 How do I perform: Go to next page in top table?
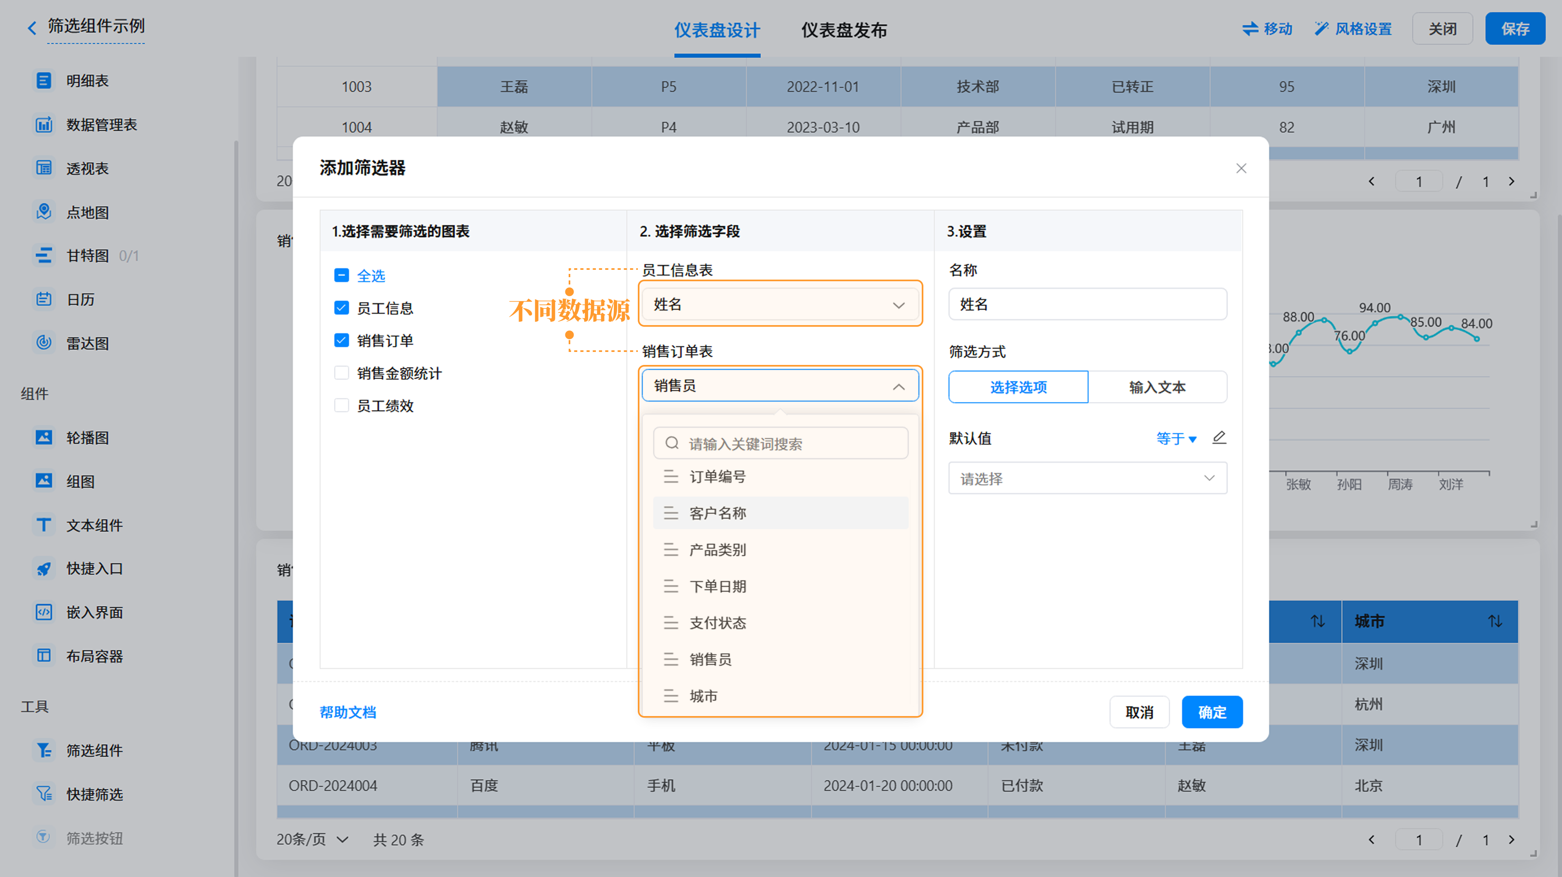[1511, 181]
